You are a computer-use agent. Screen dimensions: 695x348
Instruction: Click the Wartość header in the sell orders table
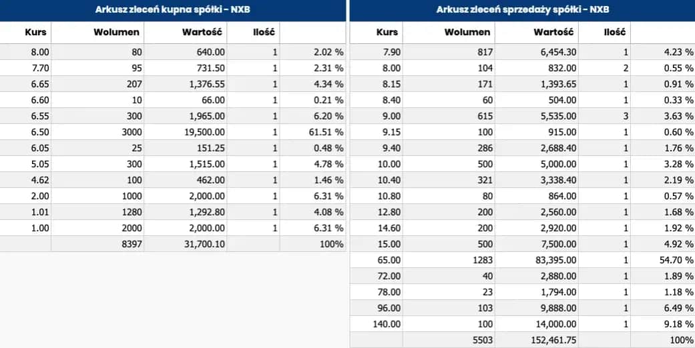[x=553, y=32]
